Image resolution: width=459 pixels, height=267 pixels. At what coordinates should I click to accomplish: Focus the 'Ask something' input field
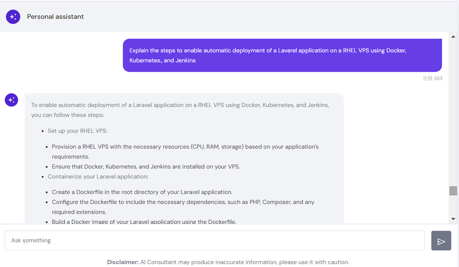[215, 241]
